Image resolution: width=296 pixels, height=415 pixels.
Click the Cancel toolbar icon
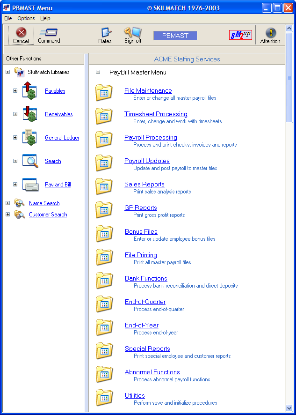tap(21, 33)
